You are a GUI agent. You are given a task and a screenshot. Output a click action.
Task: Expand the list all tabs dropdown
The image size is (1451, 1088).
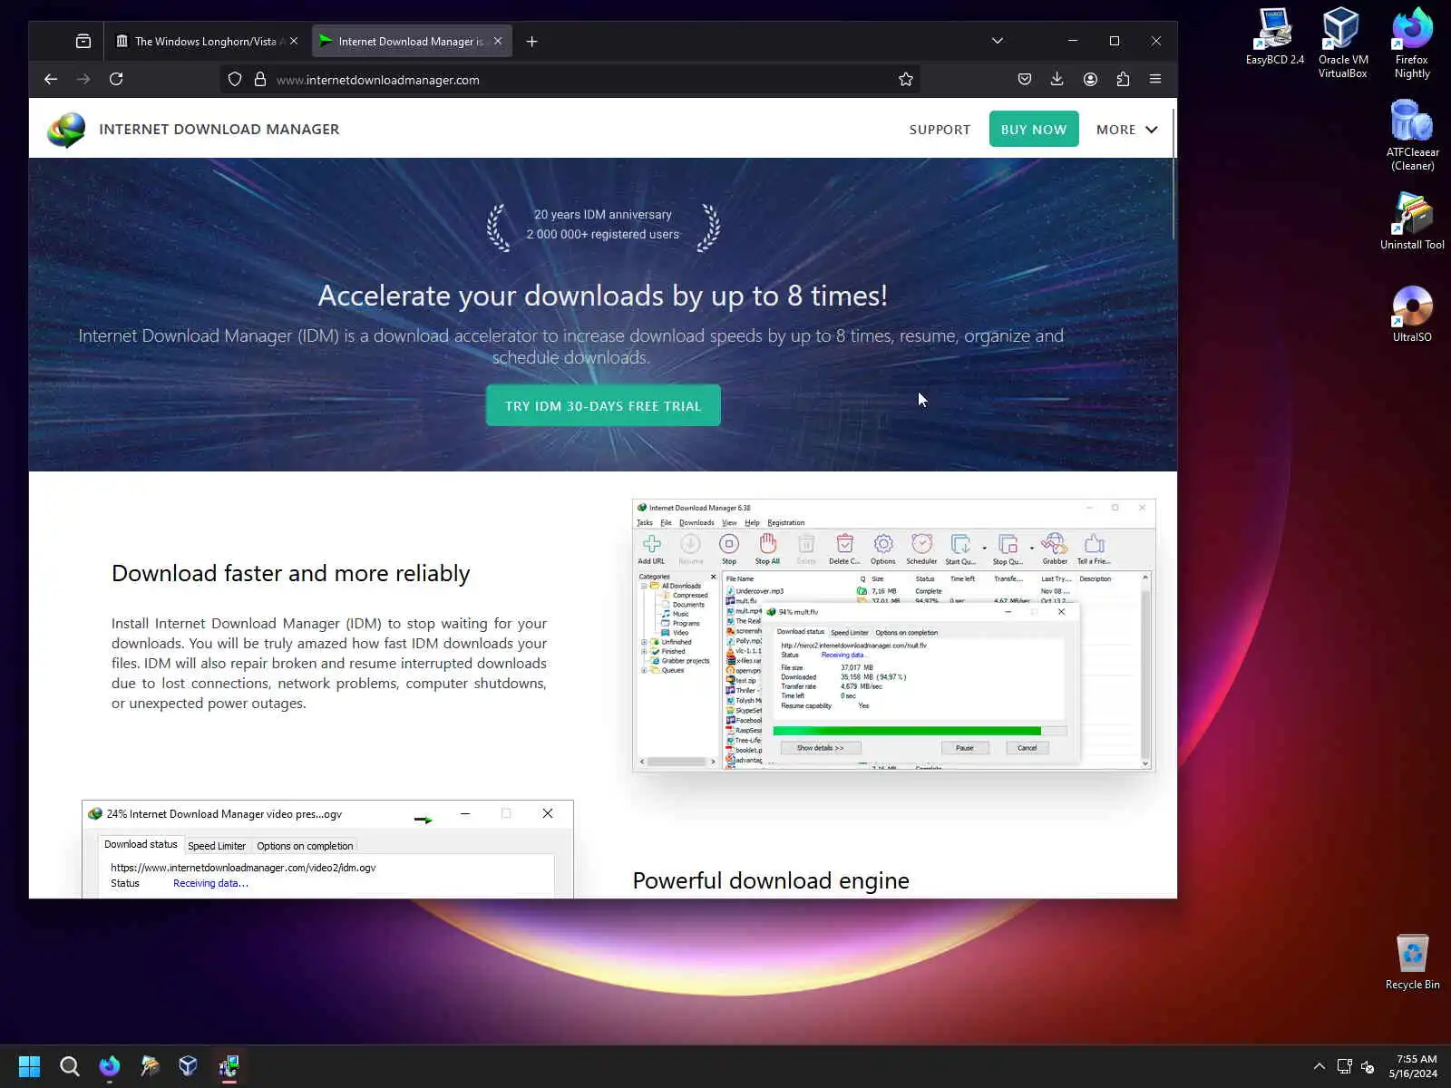[x=998, y=41]
